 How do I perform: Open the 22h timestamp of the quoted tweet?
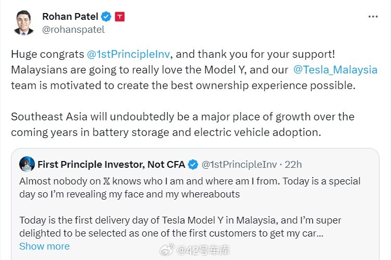[x=293, y=165]
